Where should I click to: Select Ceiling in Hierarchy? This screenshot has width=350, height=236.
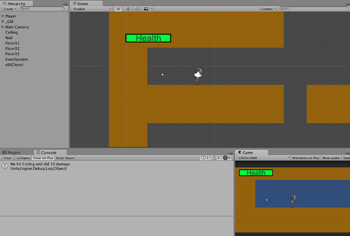[x=11, y=32]
